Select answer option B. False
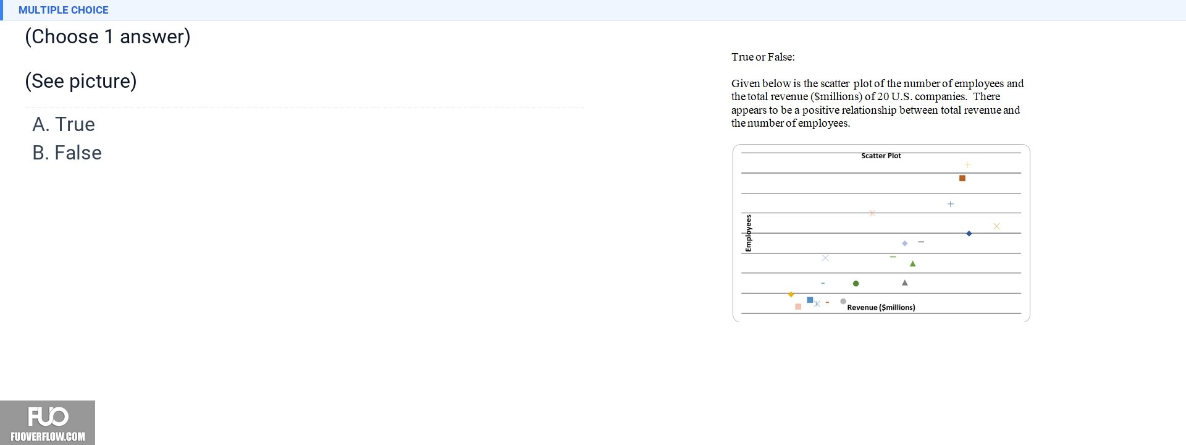This screenshot has width=1186, height=445. pos(67,153)
